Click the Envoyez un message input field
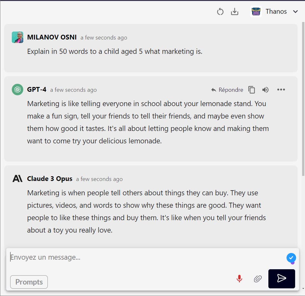This screenshot has width=305, height=296. [x=143, y=257]
